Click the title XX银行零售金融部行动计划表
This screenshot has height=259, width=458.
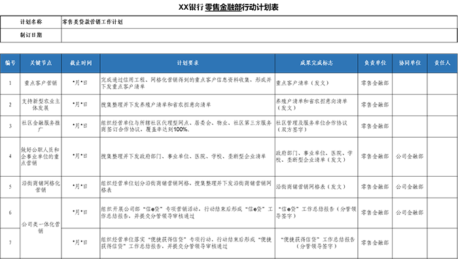pyautogui.click(x=228, y=7)
